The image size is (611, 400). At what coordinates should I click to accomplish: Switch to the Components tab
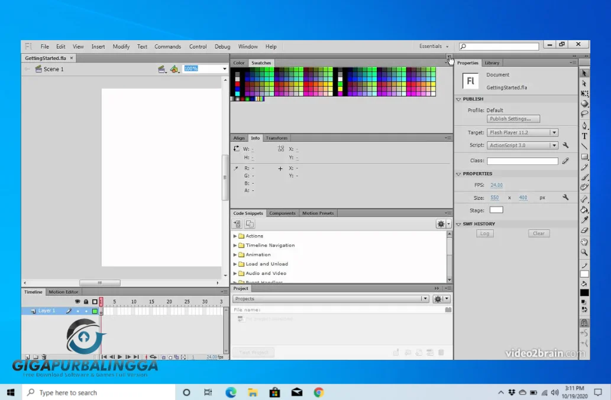pos(282,213)
